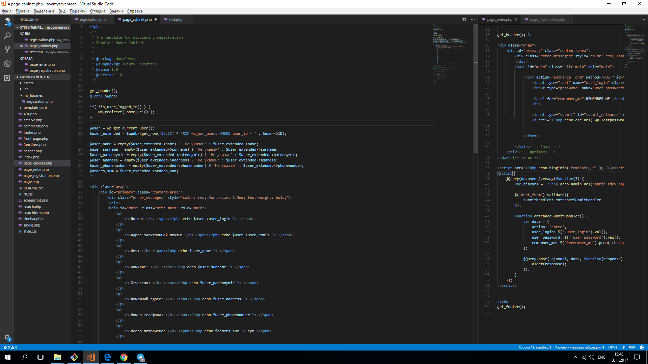Open the Source Control view
The height and width of the screenshot is (364, 648).
coord(7,50)
